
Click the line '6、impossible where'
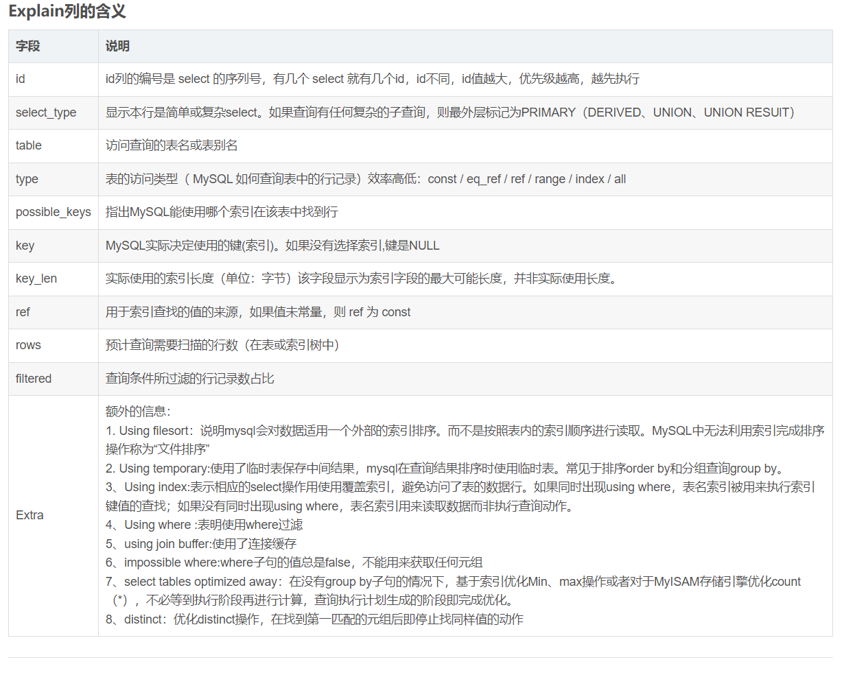[x=294, y=562]
